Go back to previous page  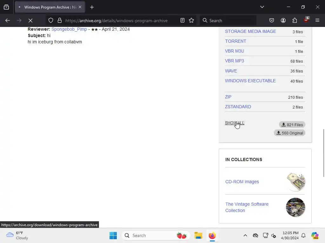(8, 21)
